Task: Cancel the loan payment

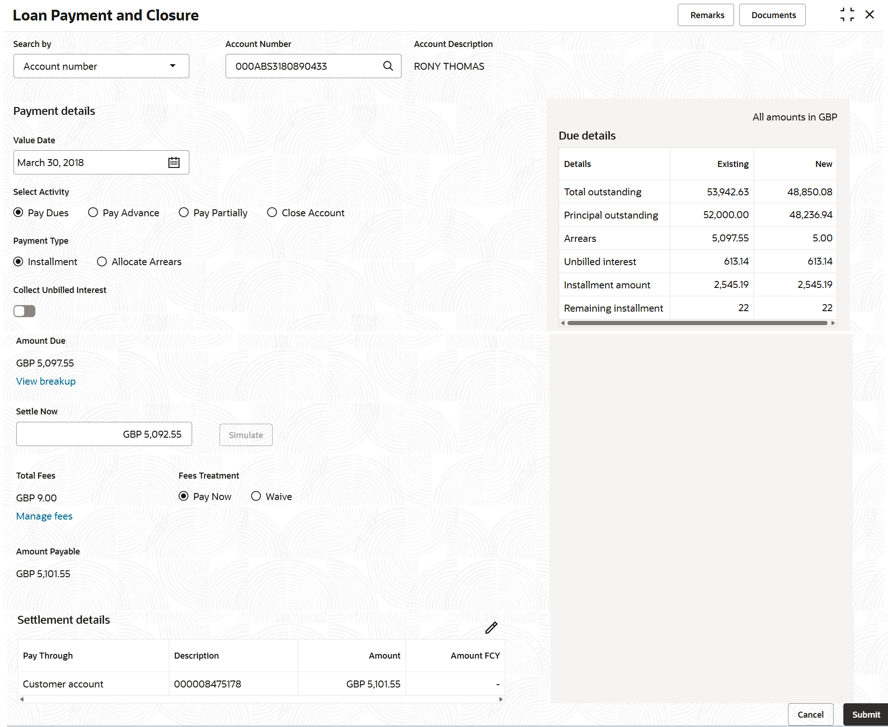Action: pyautogui.click(x=811, y=714)
